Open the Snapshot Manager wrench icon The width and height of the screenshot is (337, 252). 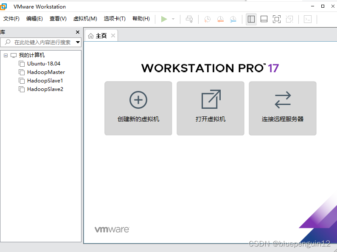click(x=233, y=19)
